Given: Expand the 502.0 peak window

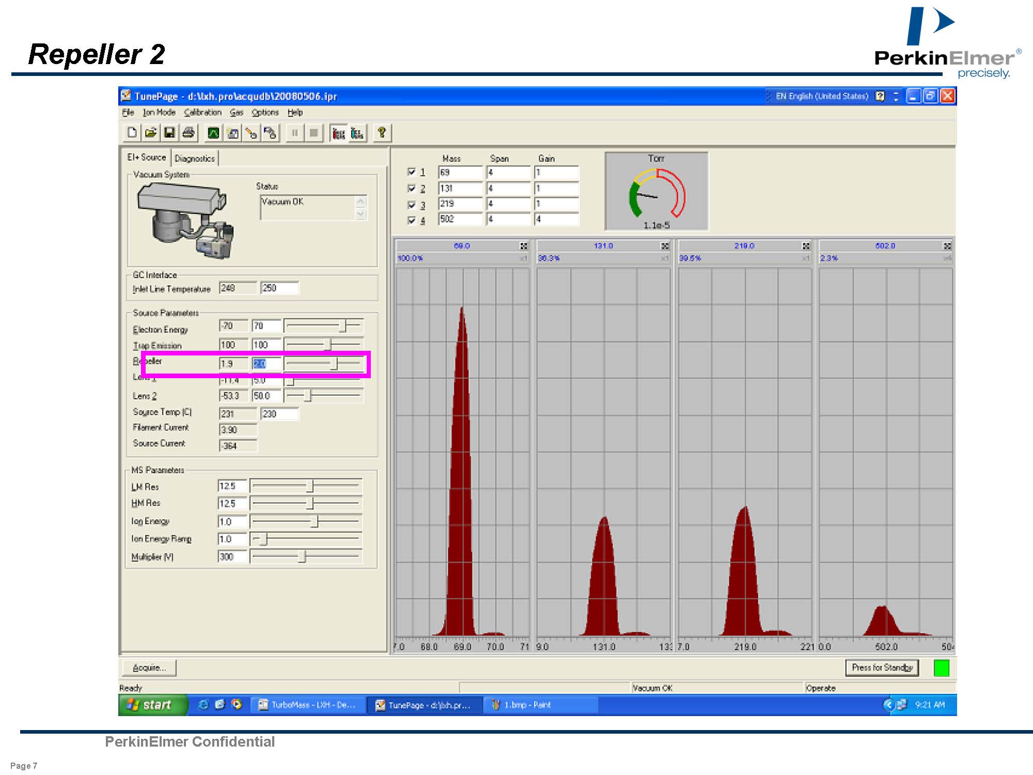Looking at the screenshot, I should 947,246.
